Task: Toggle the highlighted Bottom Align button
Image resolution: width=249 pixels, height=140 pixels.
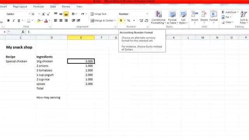Action: click(66, 14)
